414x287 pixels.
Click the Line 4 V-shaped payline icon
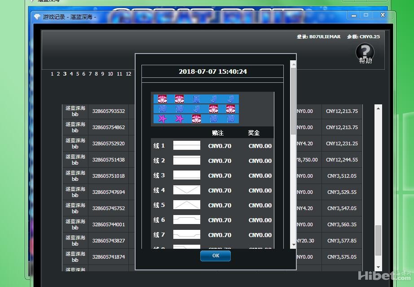[x=187, y=190]
